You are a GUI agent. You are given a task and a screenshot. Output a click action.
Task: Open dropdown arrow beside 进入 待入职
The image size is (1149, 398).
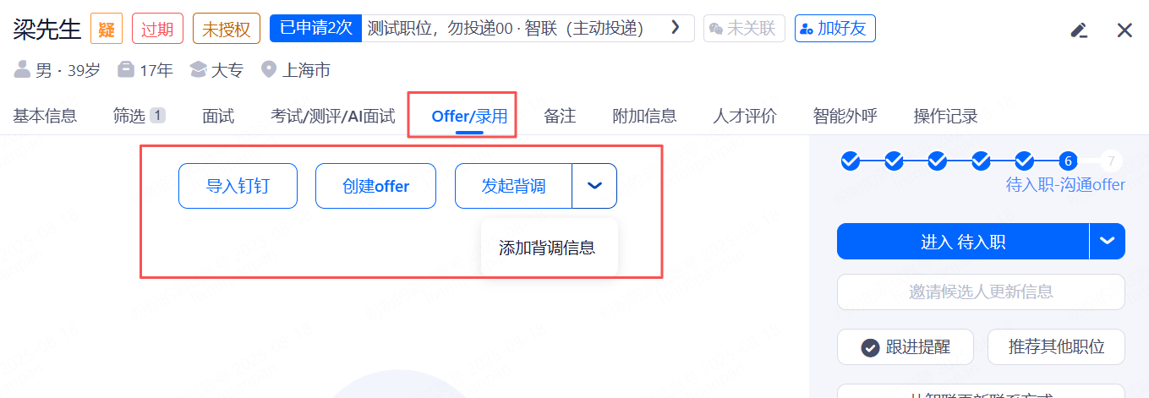pos(1108,242)
